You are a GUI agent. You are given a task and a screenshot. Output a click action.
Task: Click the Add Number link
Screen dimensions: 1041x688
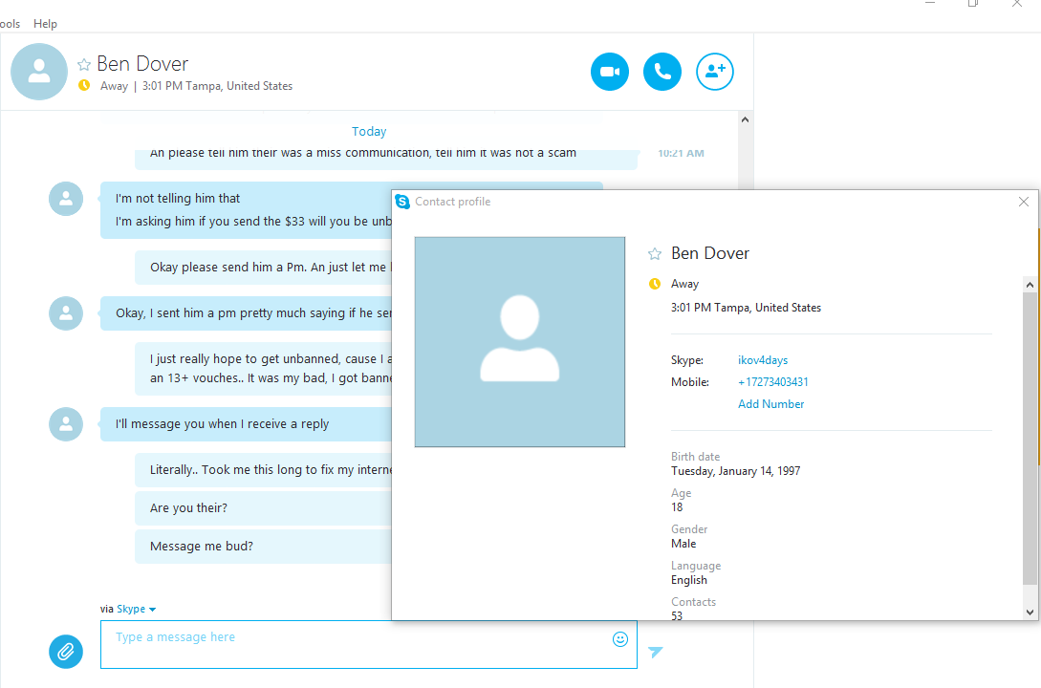770,404
